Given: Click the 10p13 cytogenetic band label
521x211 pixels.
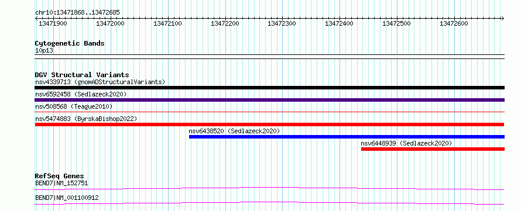Looking at the screenshot, I should 44,51.
